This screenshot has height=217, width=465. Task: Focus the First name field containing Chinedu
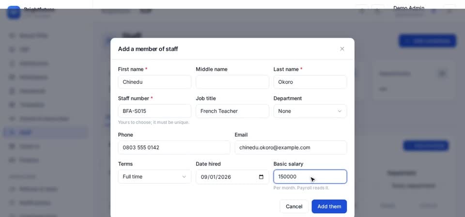click(155, 82)
